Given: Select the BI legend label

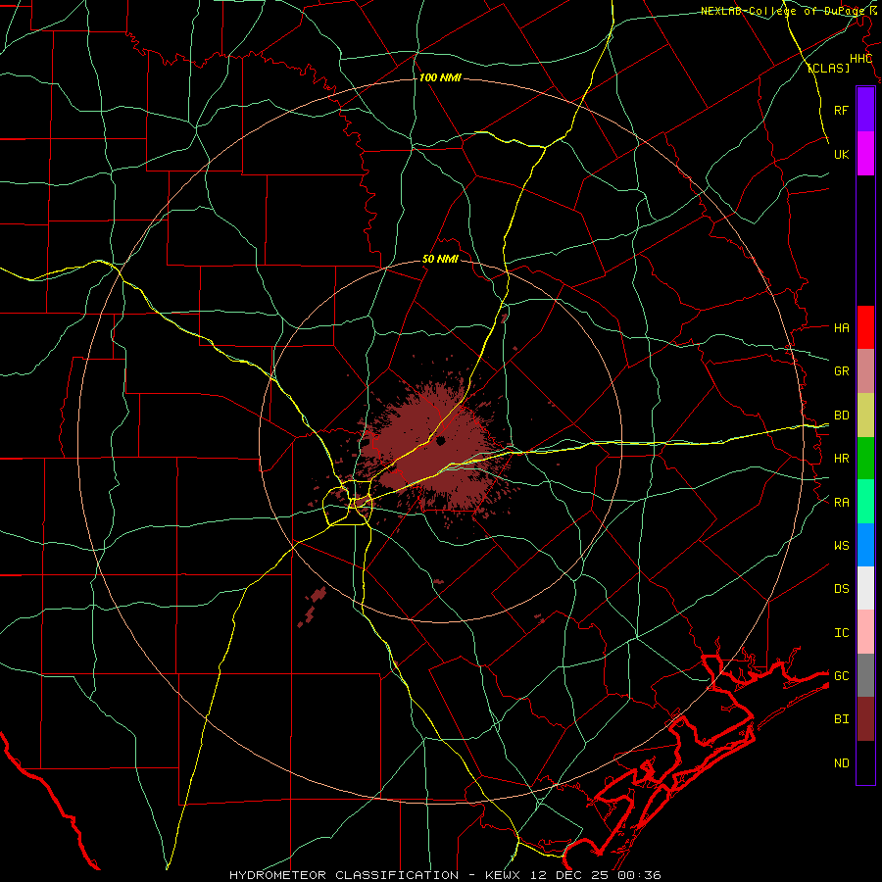Looking at the screenshot, I should (841, 719).
